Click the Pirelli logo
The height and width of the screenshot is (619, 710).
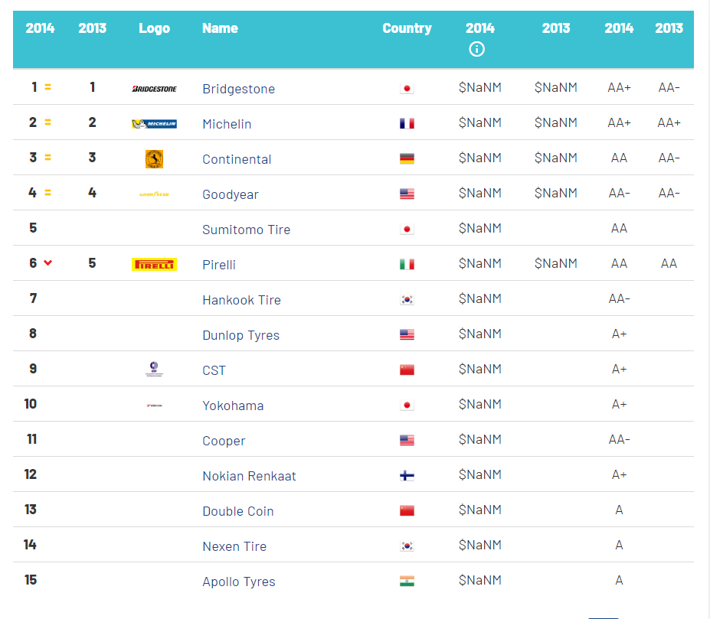click(x=155, y=264)
